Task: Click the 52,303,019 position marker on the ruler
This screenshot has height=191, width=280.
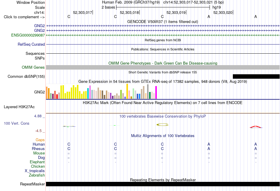Action: [x=176, y=12]
